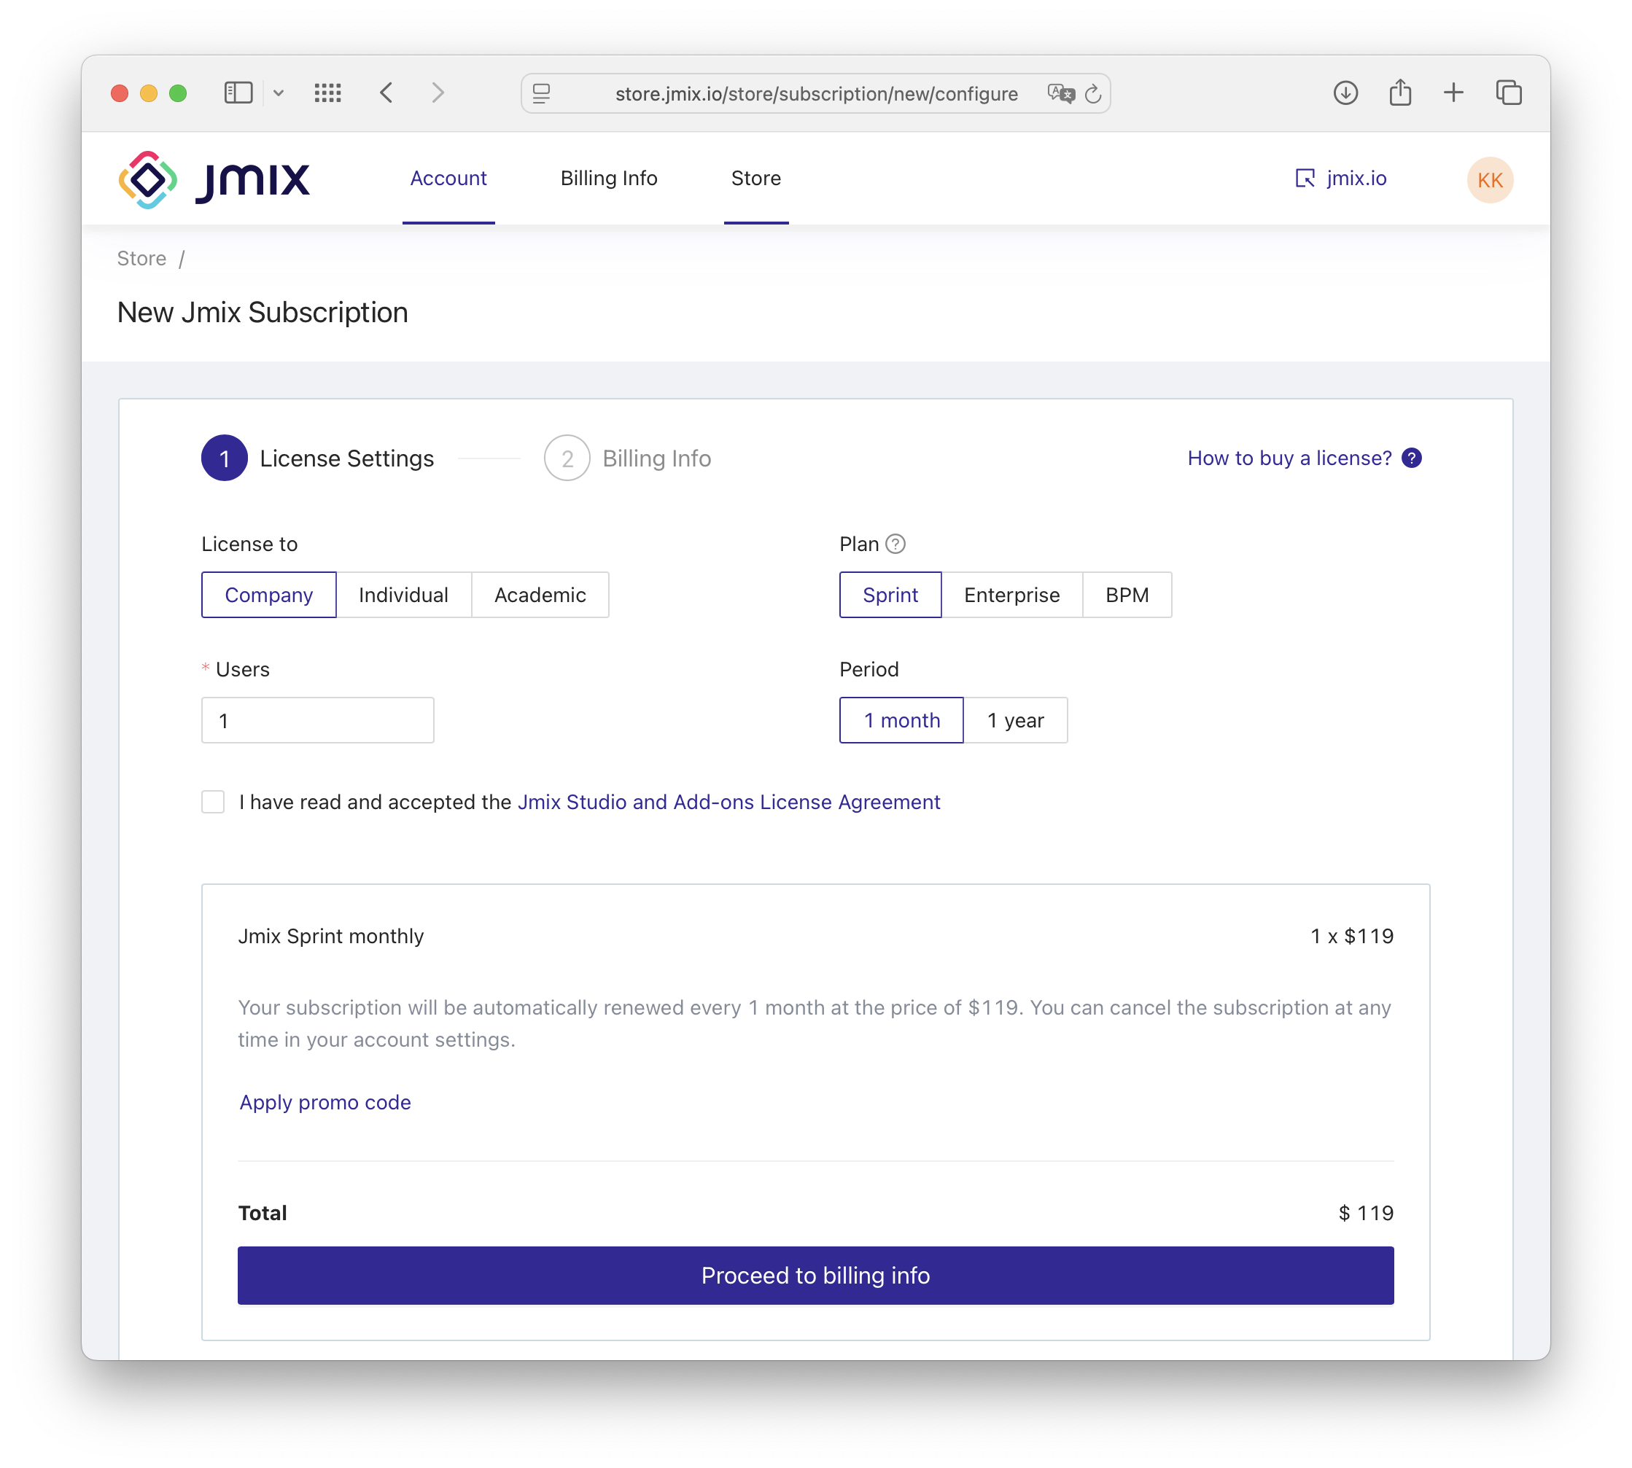Accept the Jmix Studio License Agreement checkbox

tap(212, 801)
